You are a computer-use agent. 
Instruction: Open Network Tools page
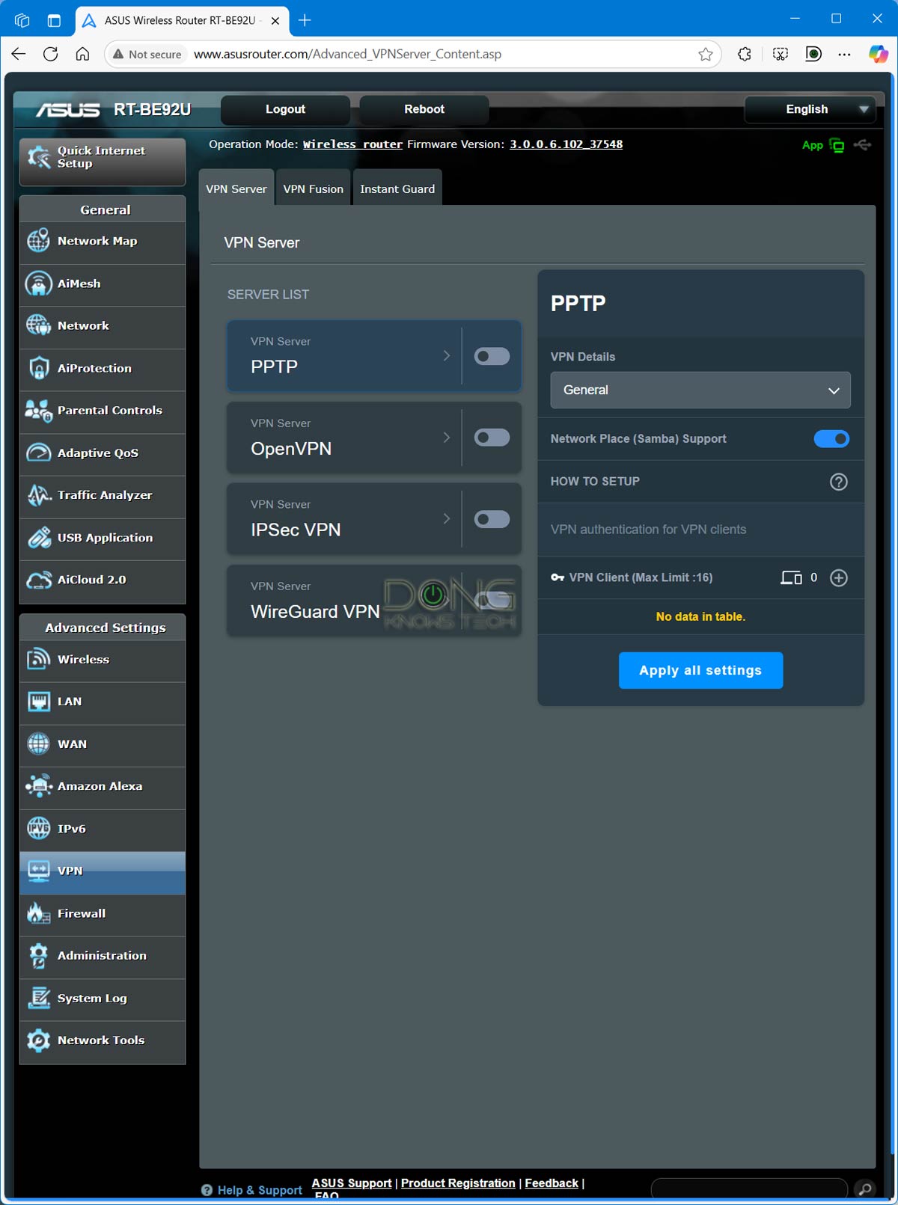pyautogui.click(x=103, y=1040)
